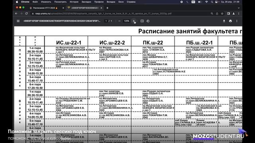Zoom in the PDF with plus

134,21
